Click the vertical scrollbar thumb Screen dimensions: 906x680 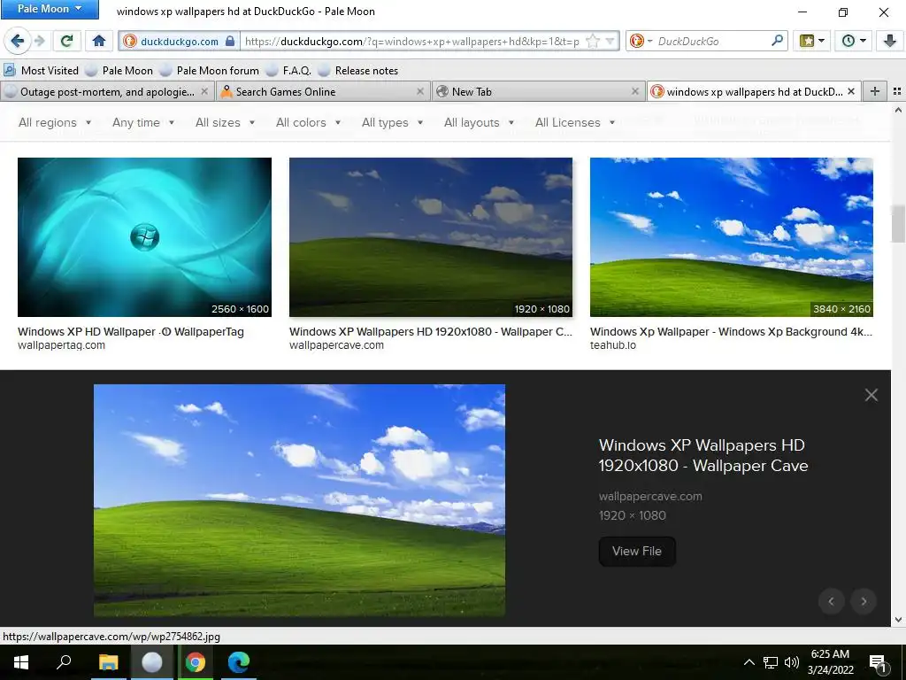click(x=898, y=223)
